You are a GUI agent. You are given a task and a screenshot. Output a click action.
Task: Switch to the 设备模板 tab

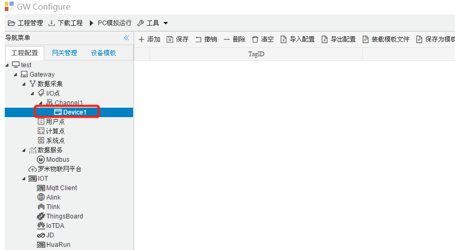(103, 53)
